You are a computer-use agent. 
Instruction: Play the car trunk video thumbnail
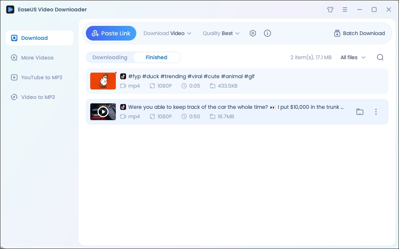(103, 112)
